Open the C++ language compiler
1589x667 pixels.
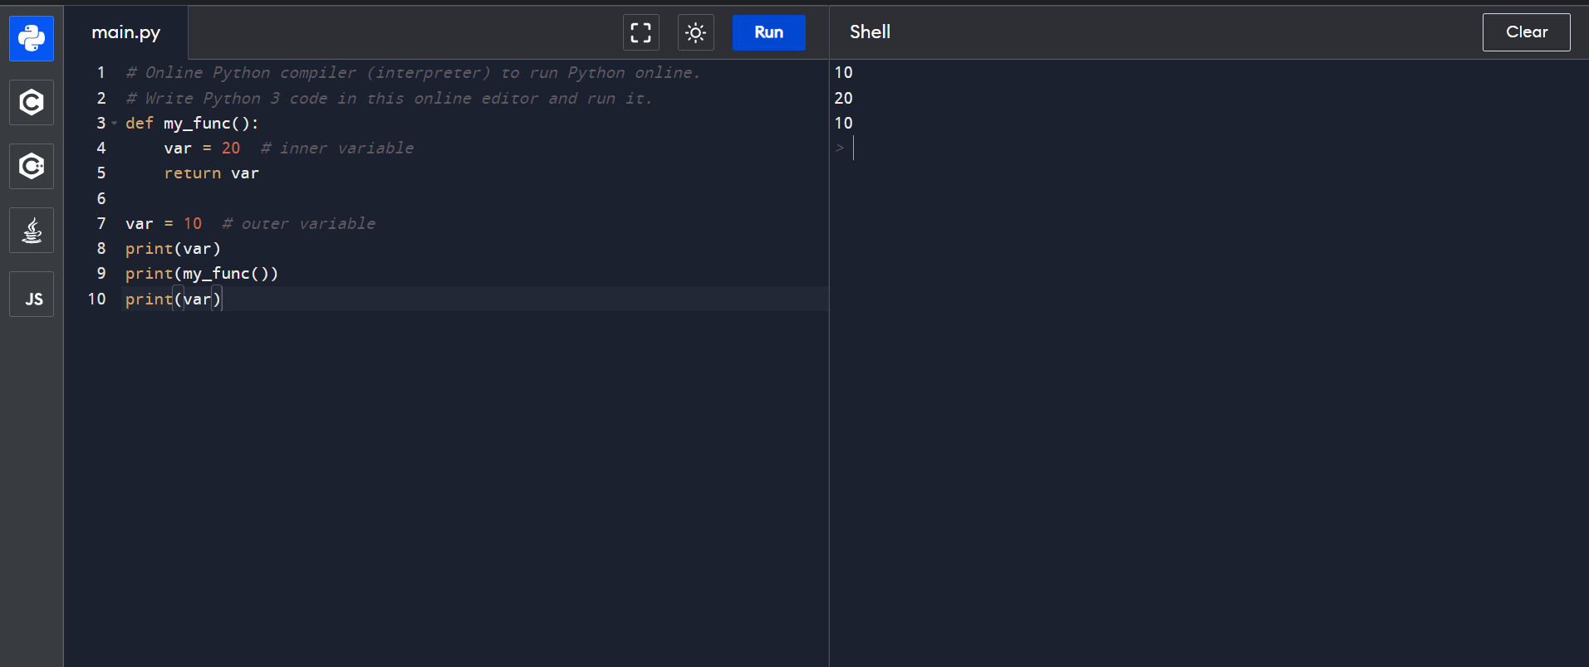point(32,166)
